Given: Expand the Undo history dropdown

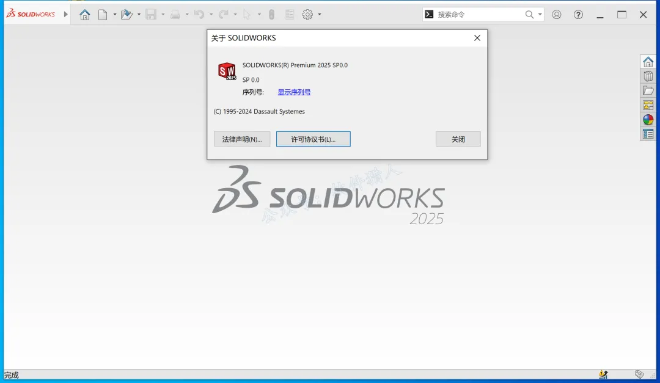Looking at the screenshot, I should 211,15.
